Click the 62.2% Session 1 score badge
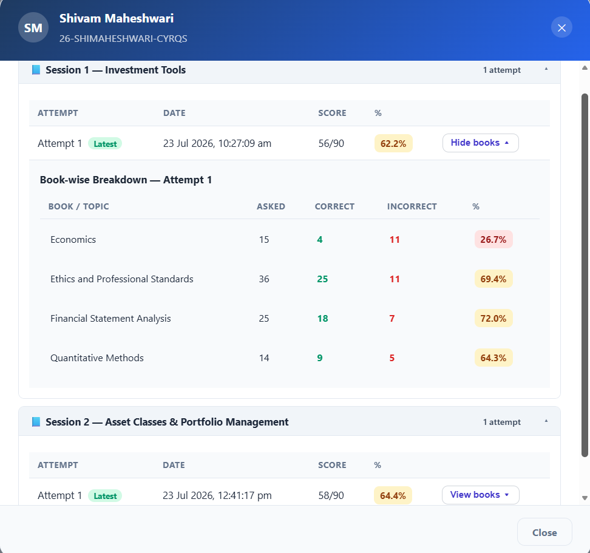 (x=393, y=143)
